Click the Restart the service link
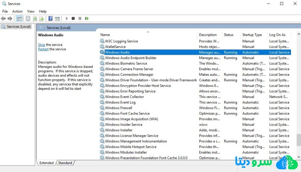The height and width of the screenshot is (172, 301). pos(43,49)
